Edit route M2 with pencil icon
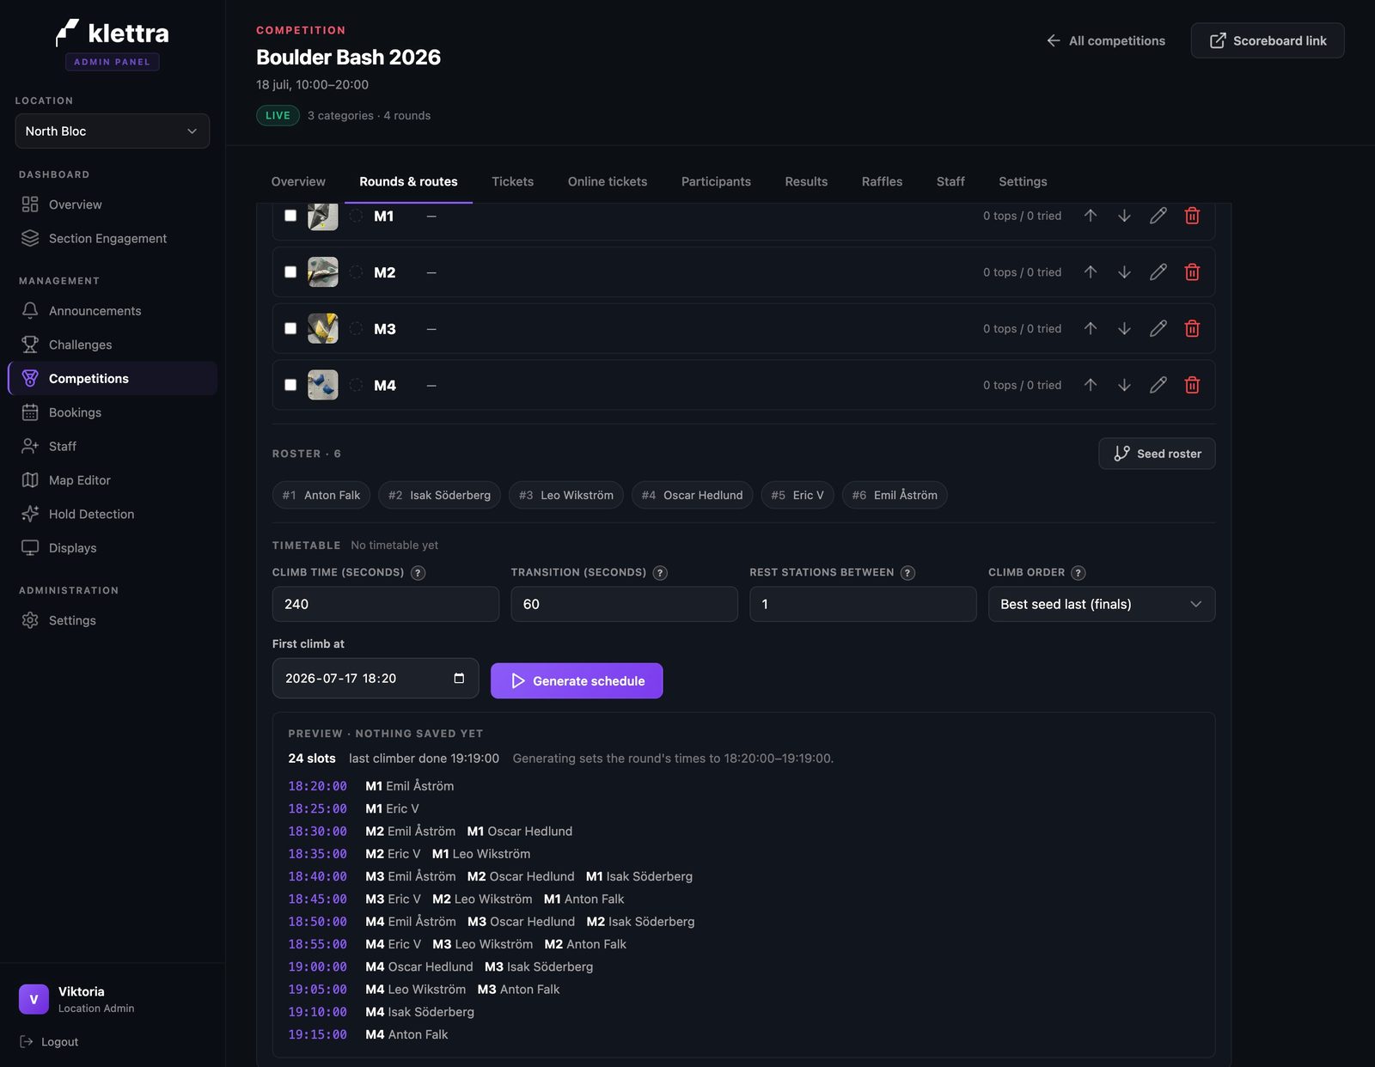The image size is (1375, 1067). tap(1158, 272)
